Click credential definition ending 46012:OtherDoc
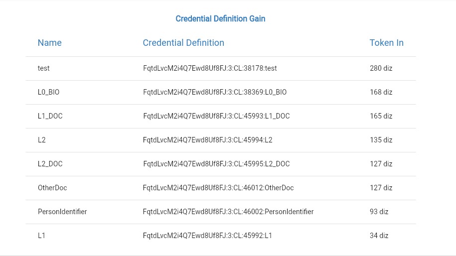Screen dimensions: 456x256 click(x=218, y=188)
